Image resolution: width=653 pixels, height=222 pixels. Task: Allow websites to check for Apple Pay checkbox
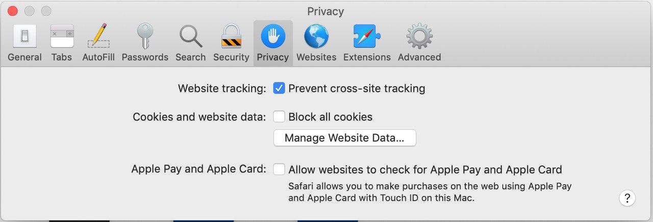(x=279, y=170)
